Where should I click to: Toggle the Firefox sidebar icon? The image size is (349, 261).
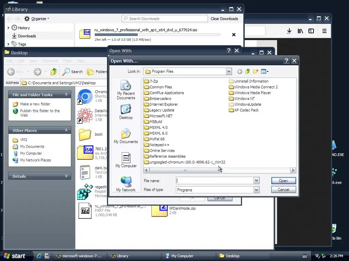click(x=311, y=31)
